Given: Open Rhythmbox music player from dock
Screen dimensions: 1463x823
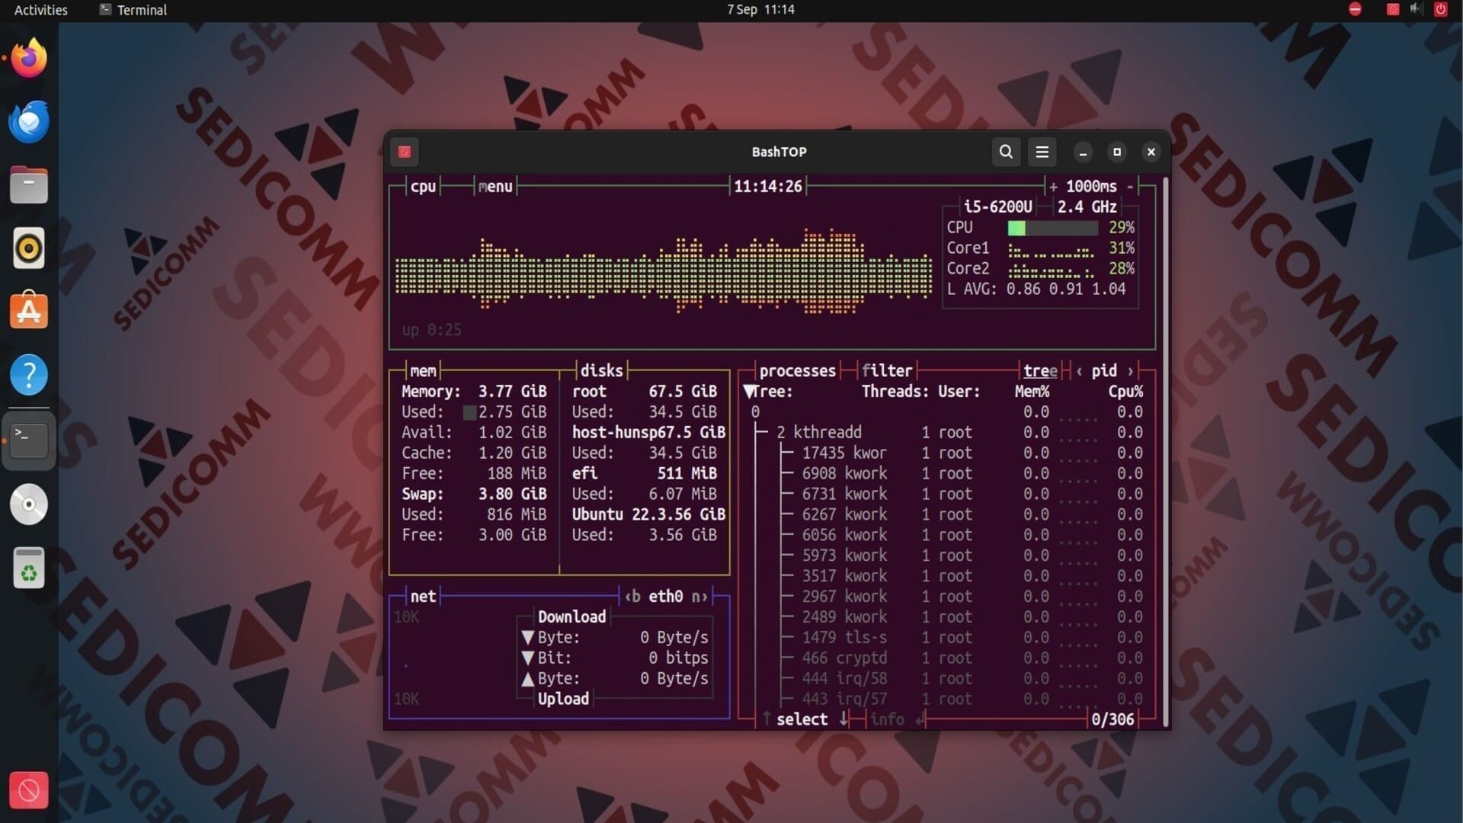Looking at the screenshot, I should (x=29, y=248).
